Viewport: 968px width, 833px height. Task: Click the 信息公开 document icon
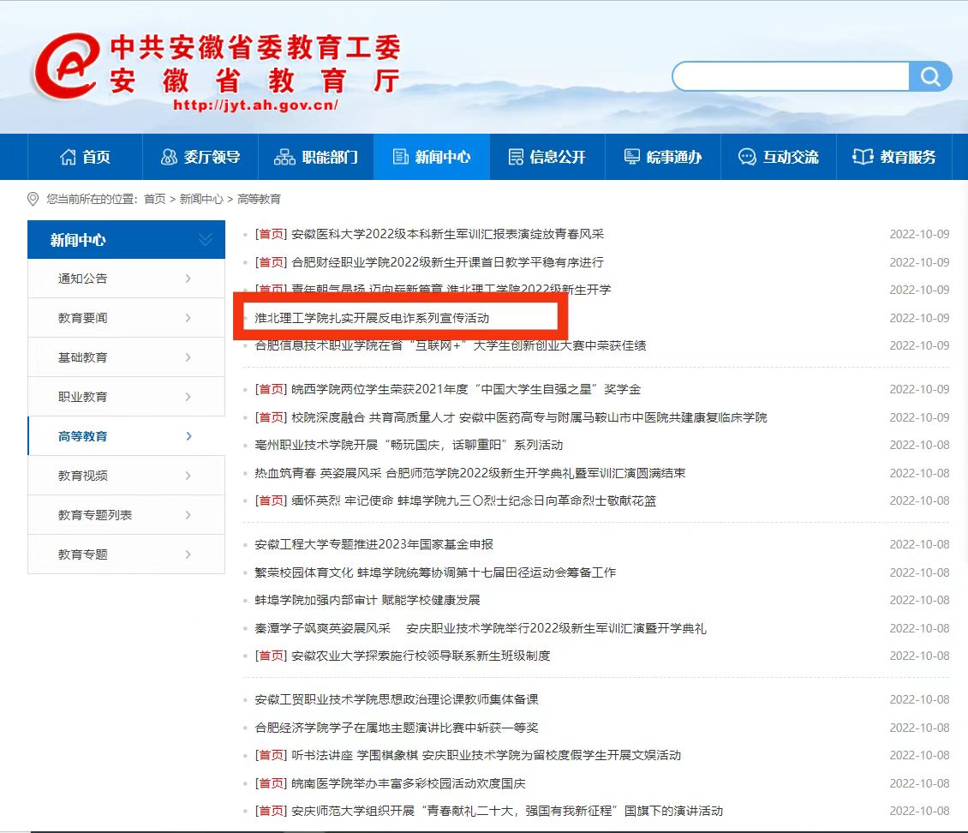[516, 157]
